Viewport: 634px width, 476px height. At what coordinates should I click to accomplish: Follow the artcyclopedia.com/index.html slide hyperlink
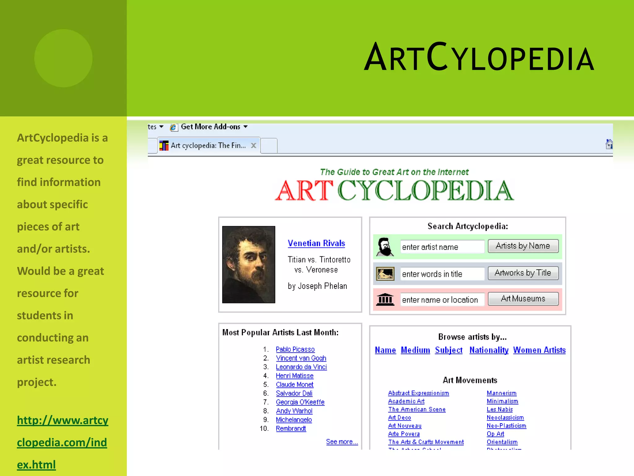[63, 443]
